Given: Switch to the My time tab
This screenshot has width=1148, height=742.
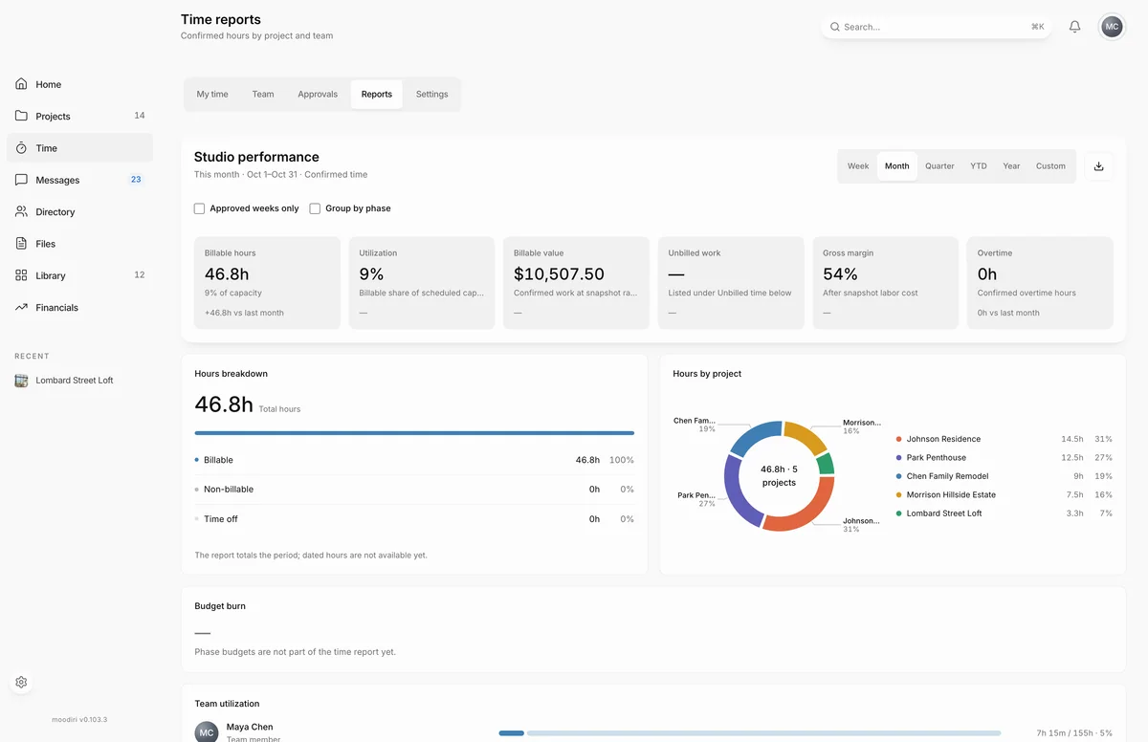Looking at the screenshot, I should [212, 95].
